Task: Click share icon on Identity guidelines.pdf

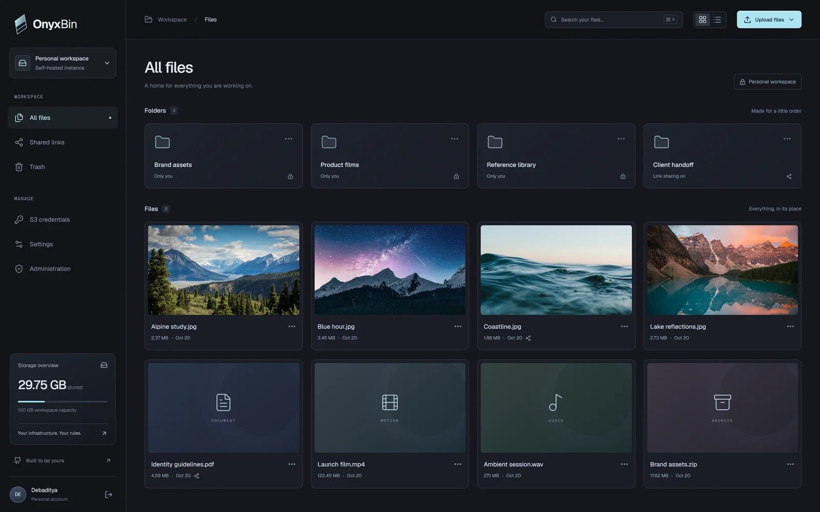Action: pyautogui.click(x=197, y=476)
